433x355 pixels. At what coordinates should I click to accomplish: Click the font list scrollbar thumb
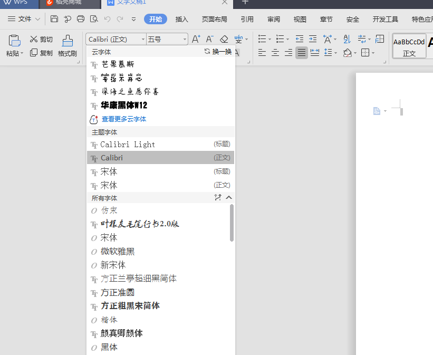(232, 223)
